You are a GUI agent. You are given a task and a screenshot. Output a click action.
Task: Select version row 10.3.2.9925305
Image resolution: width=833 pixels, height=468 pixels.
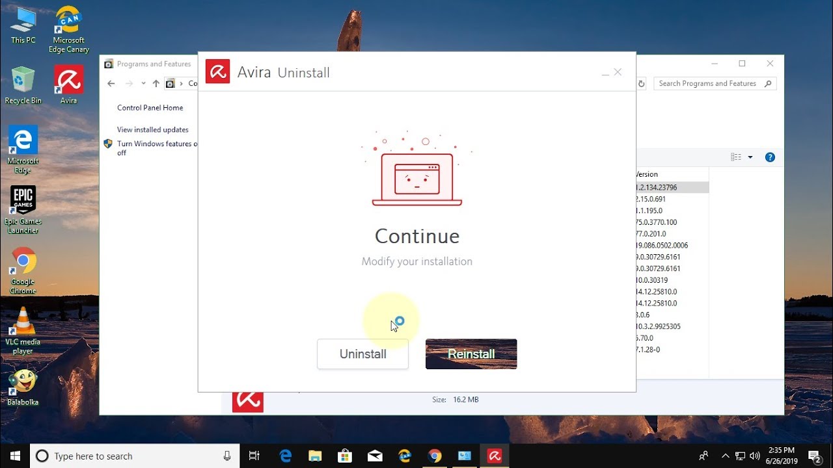[672, 326]
